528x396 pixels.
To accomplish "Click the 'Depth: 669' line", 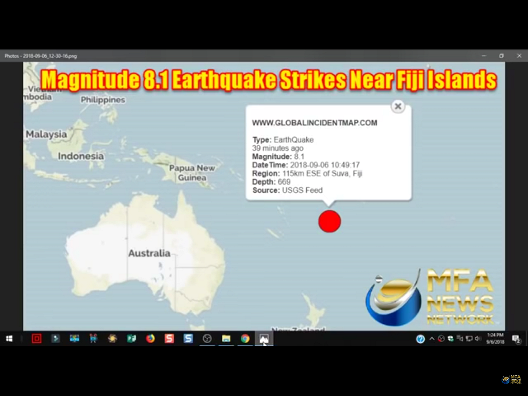I will (271, 182).
